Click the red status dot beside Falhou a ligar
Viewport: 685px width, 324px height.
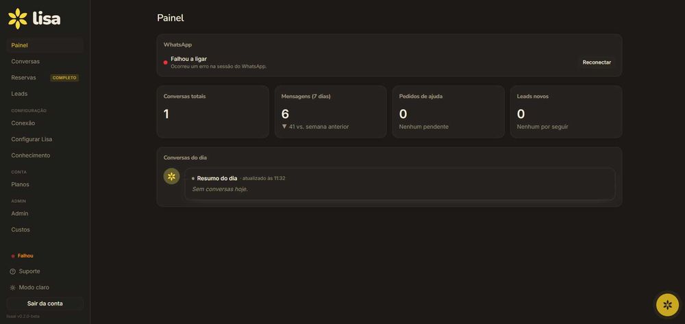(x=166, y=62)
